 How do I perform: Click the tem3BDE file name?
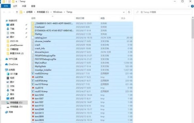click(39, 120)
